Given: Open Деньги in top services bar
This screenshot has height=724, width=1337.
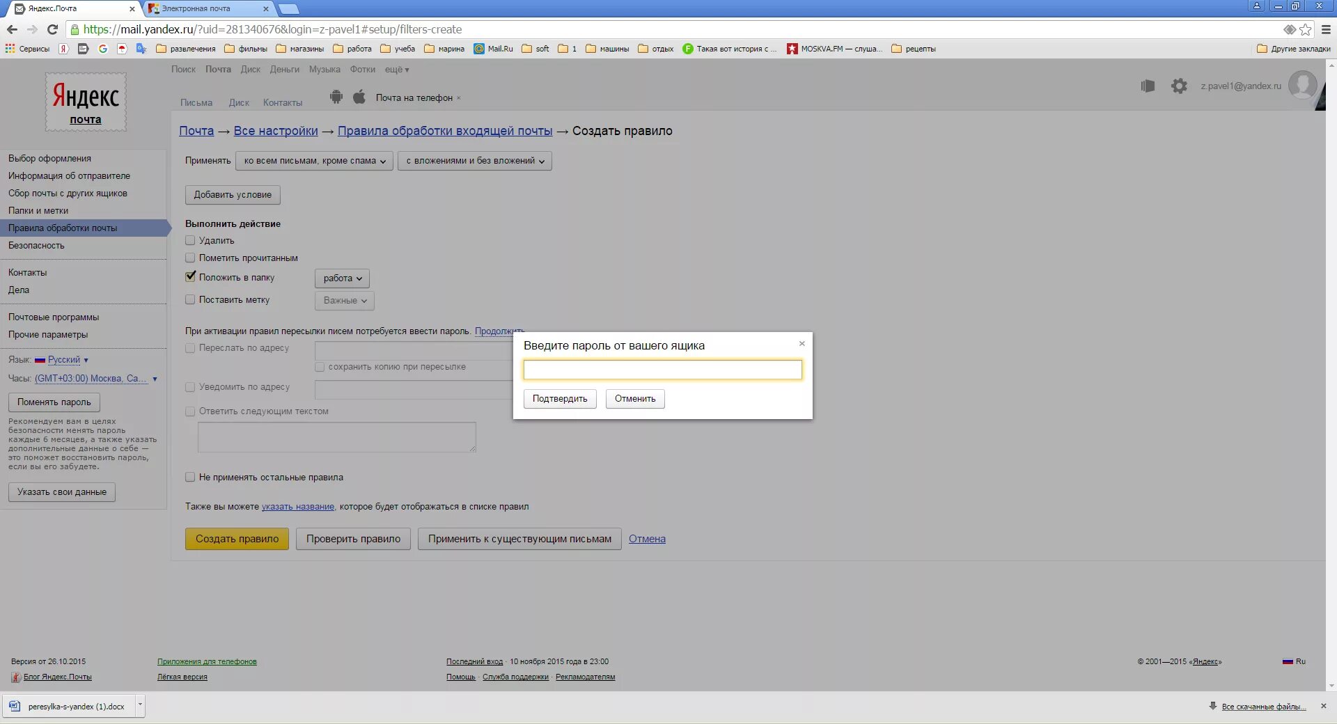Looking at the screenshot, I should pyautogui.click(x=284, y=70).
